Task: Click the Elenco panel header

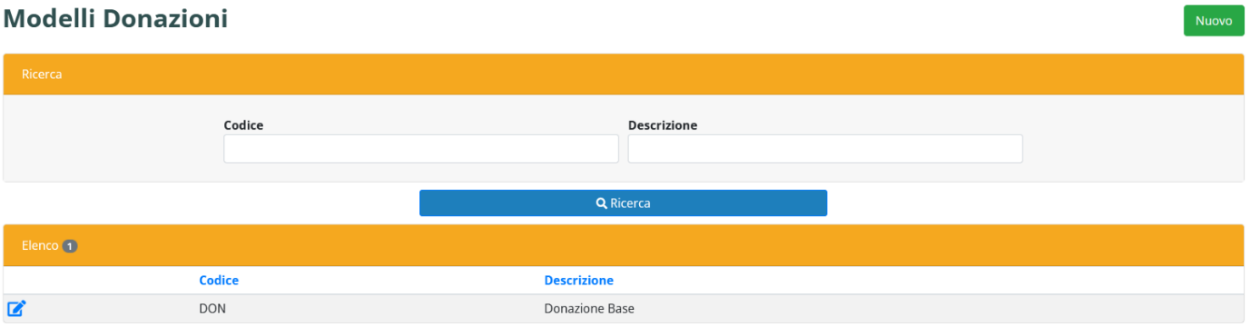Action: (624, 246)
